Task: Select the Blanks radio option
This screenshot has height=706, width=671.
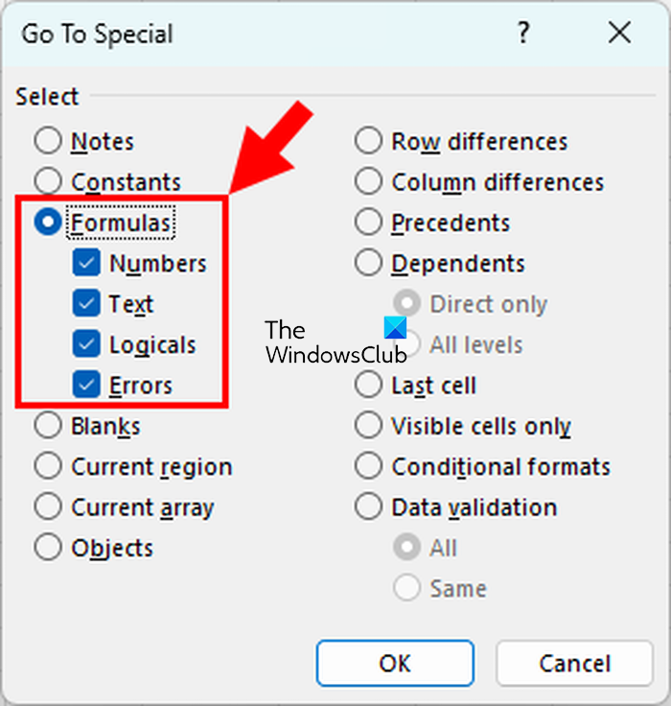Action: click(x=48, y=426)
